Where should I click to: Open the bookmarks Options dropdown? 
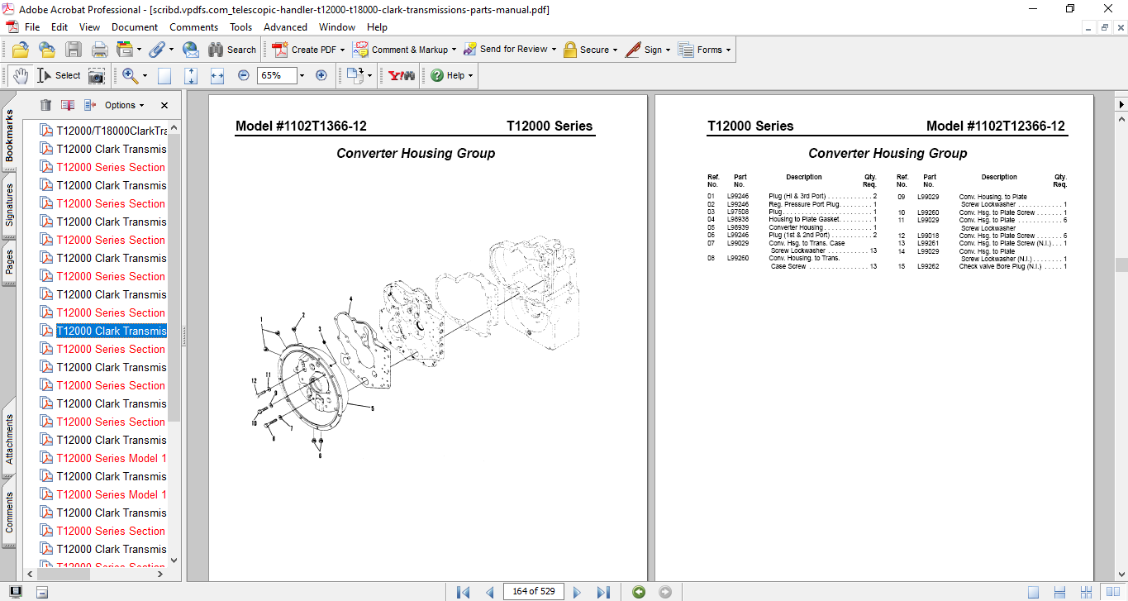click(125, 105)
